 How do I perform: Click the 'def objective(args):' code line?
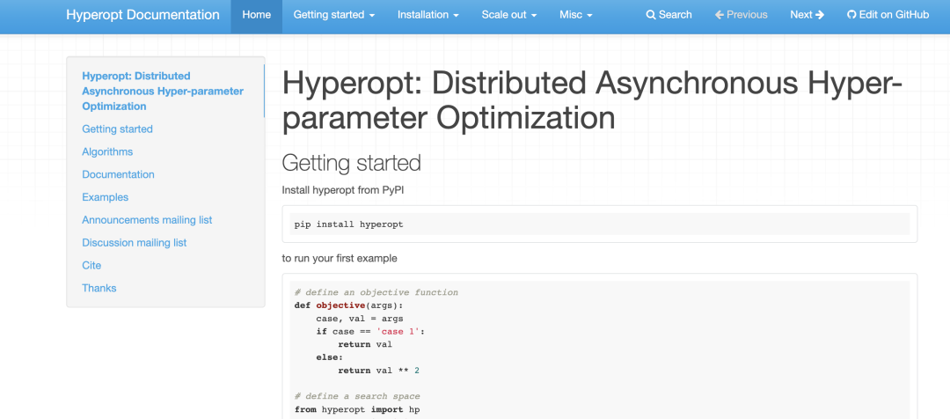click(349, 305)
